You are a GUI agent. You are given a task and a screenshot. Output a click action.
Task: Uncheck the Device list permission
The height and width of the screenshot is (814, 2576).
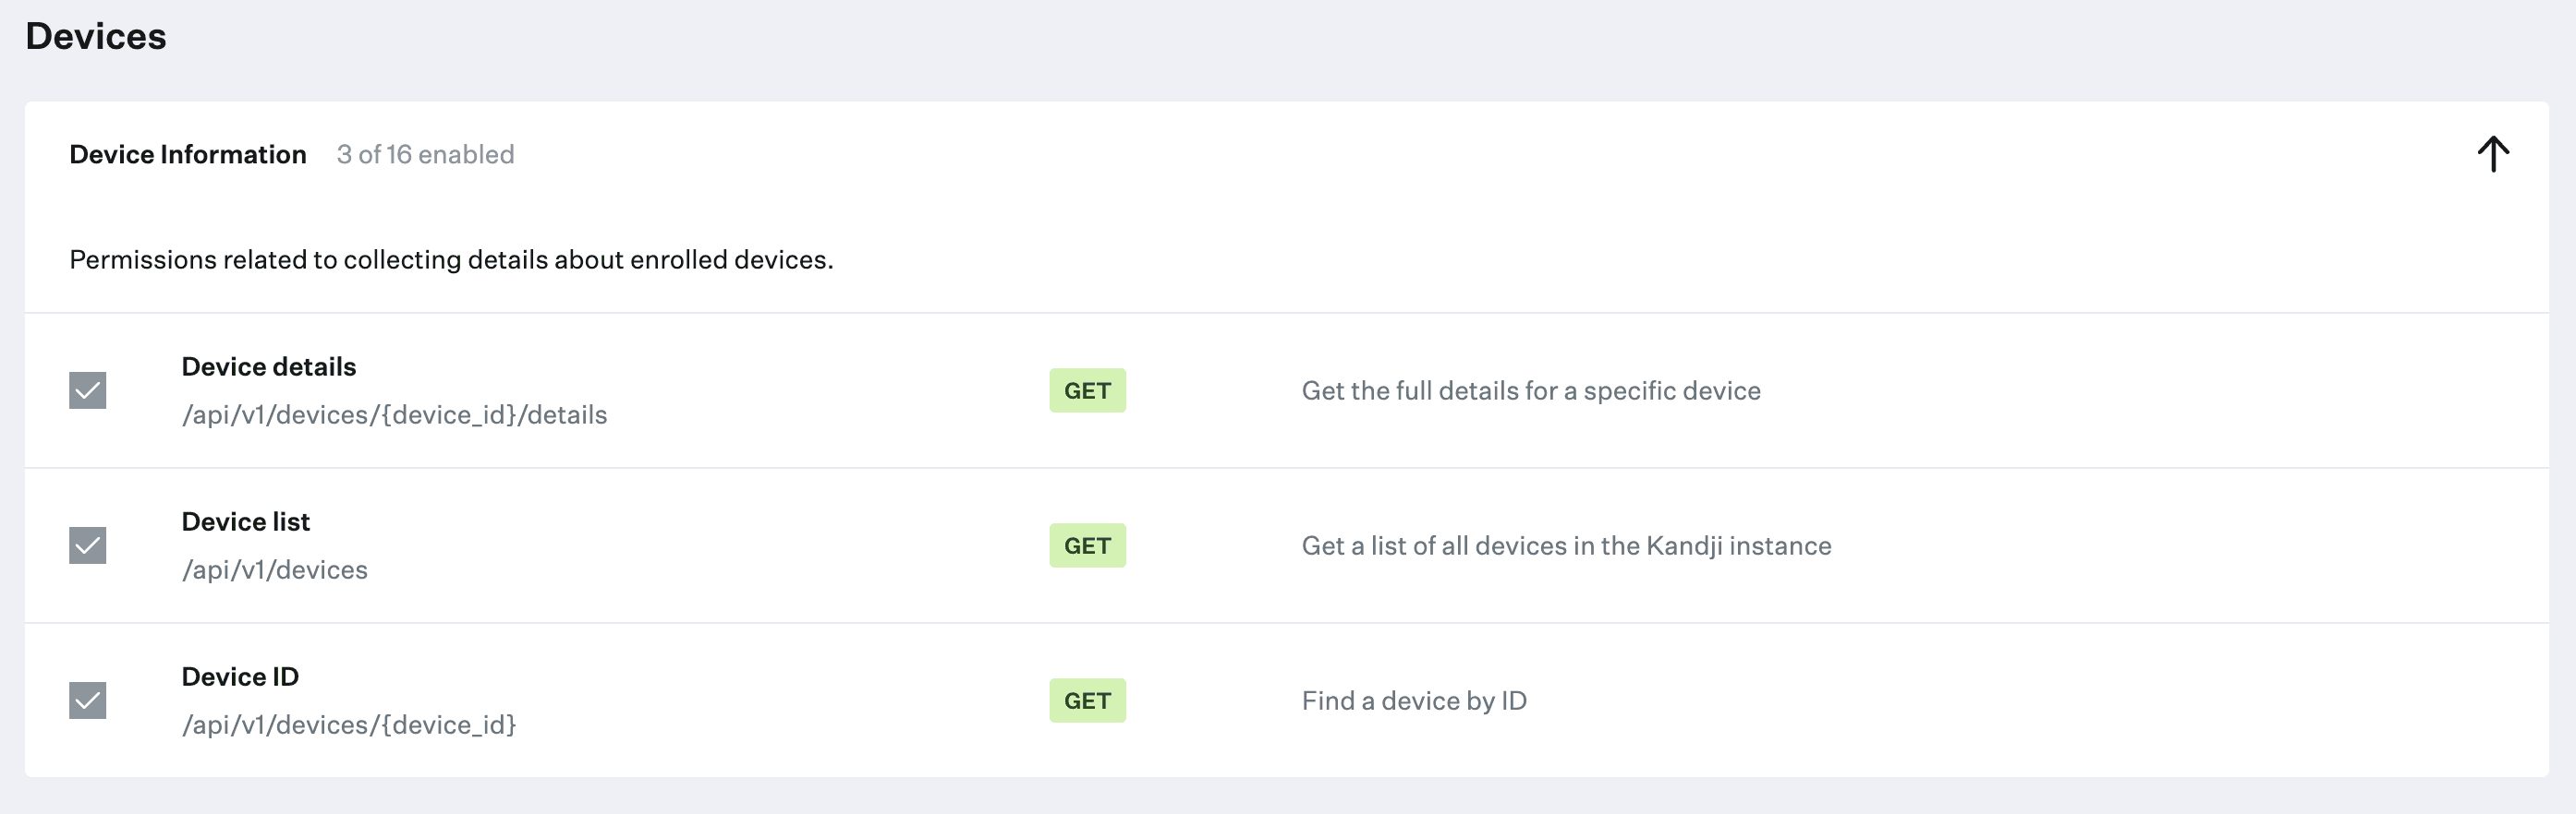[87, 545]
